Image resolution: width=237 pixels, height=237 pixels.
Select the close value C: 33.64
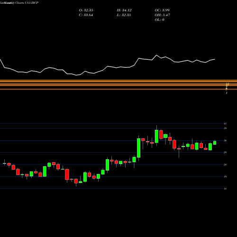tap(86, 15)
